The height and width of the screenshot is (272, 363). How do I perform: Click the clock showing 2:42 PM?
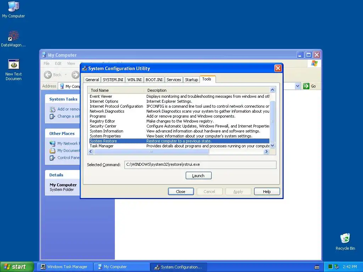(x=350, y=267)
